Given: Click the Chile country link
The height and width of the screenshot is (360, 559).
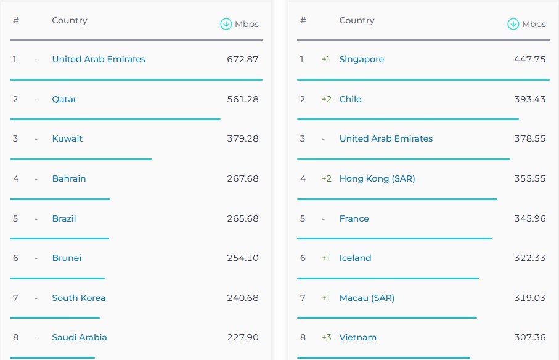Looking at the screenshot, I should pos(350,99).
